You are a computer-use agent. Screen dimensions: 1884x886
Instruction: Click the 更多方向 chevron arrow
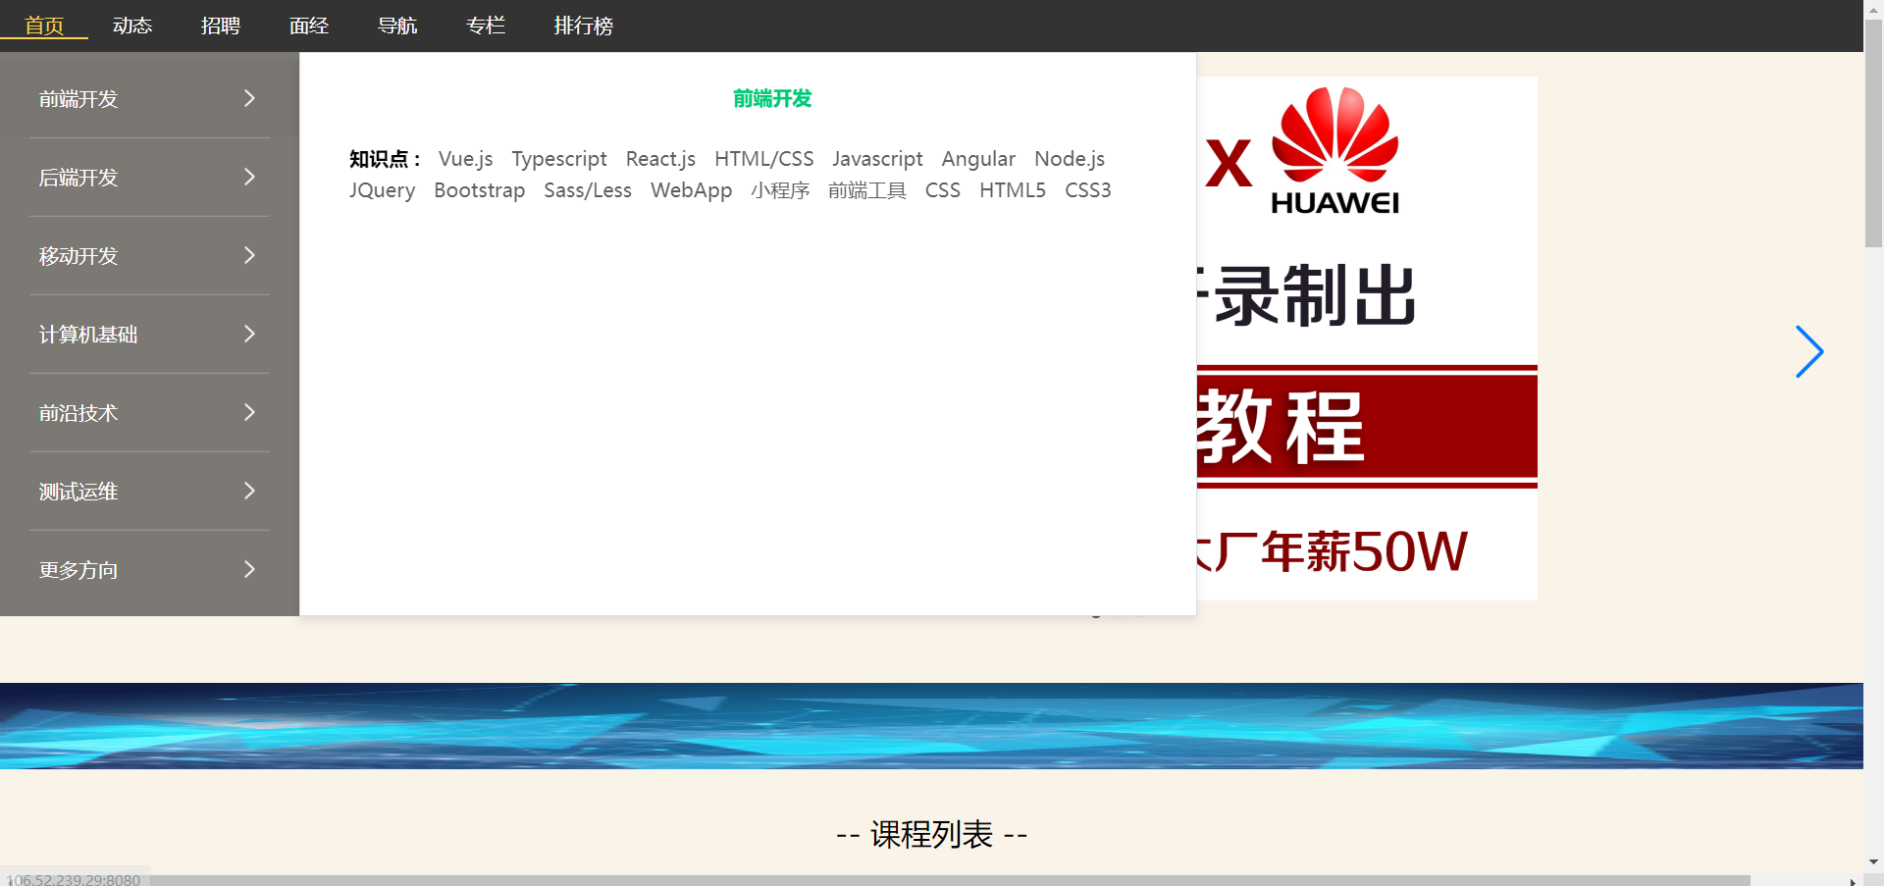point(249,569)
